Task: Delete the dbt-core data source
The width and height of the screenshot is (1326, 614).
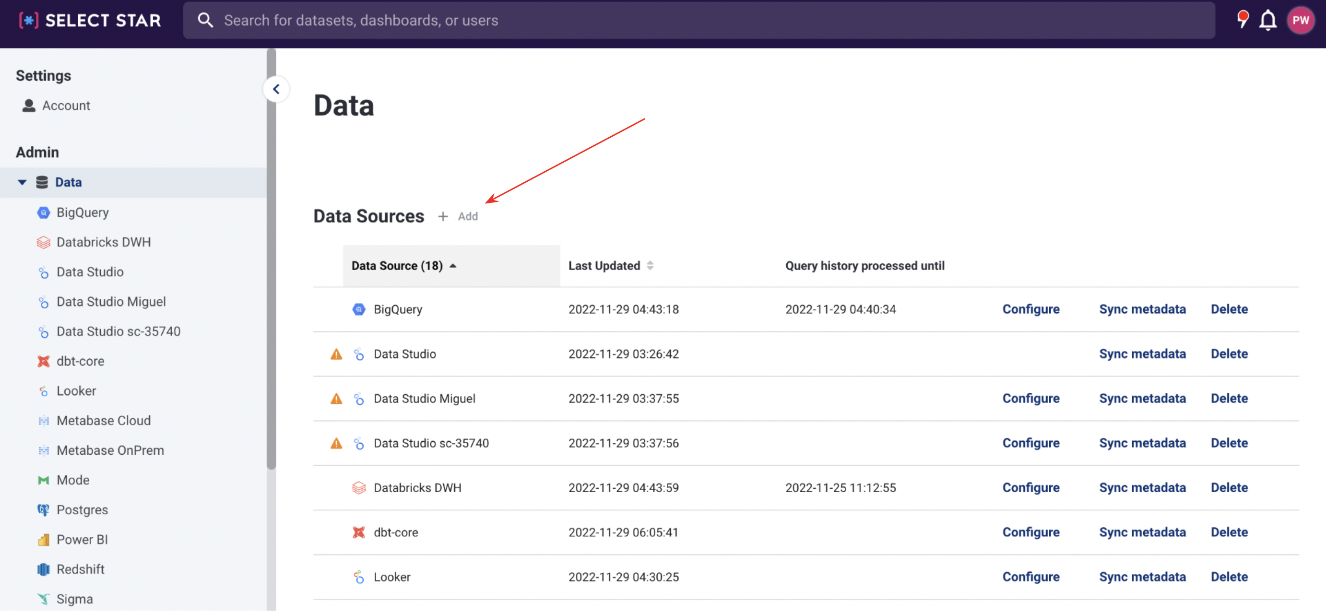Action: click(x=1229, y=532)
